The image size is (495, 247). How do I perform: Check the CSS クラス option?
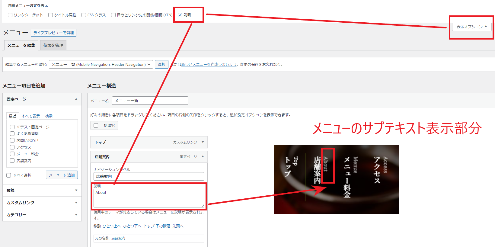click(84, 15)
